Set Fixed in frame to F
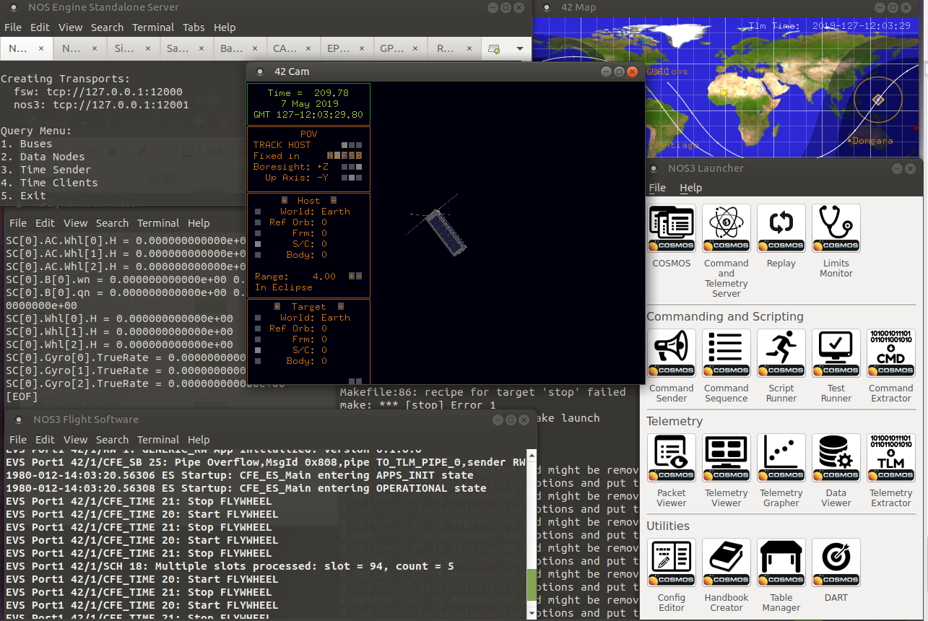 [345, 155]
